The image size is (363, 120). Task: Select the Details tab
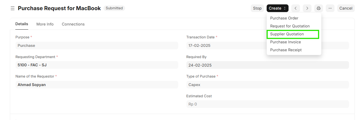click(22, 24)
